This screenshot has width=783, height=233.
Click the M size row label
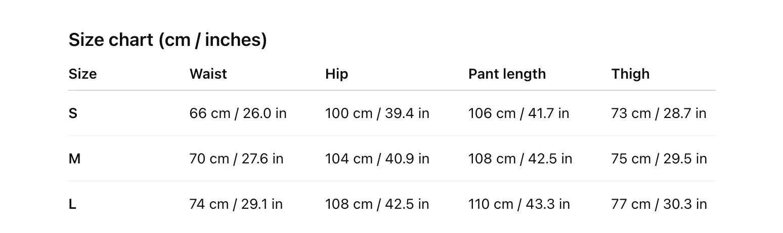tap(74, 159)
